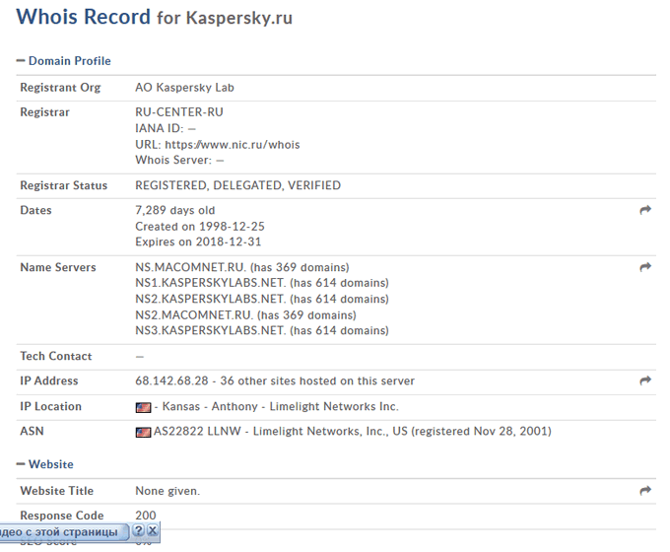Screen dimensions: 670x552
Task: Click the 'Whois Server: —' line
Action: pyautogui.click(x=179, y=160)
